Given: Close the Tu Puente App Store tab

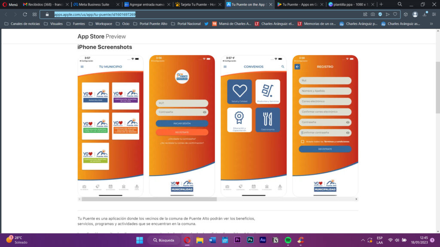Looking at the screenshot, I should [x=271, y=4].
